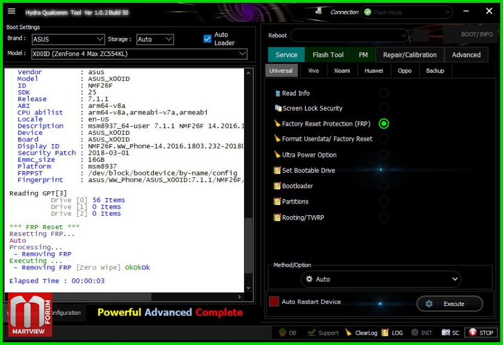The width and height of the screenshot is (503, 345).
Task: Click the Format Userdata broom icon
Action: coord(277,139)
